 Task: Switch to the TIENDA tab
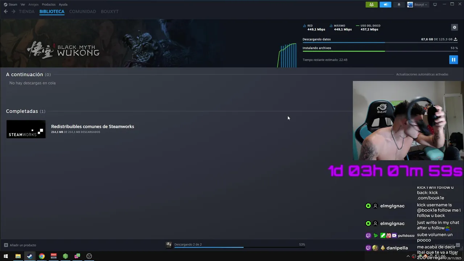(x=27, y=12)
